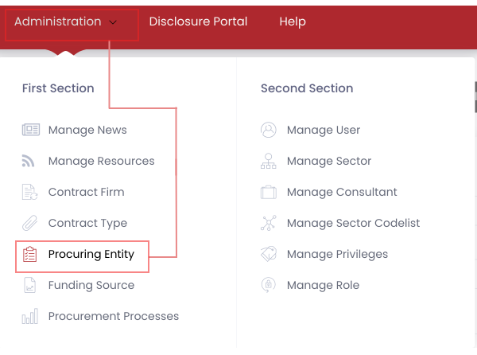Open the Help menu item
This screenshot has height=355, width=477.
pyautogui.click(x=293, y=21)
